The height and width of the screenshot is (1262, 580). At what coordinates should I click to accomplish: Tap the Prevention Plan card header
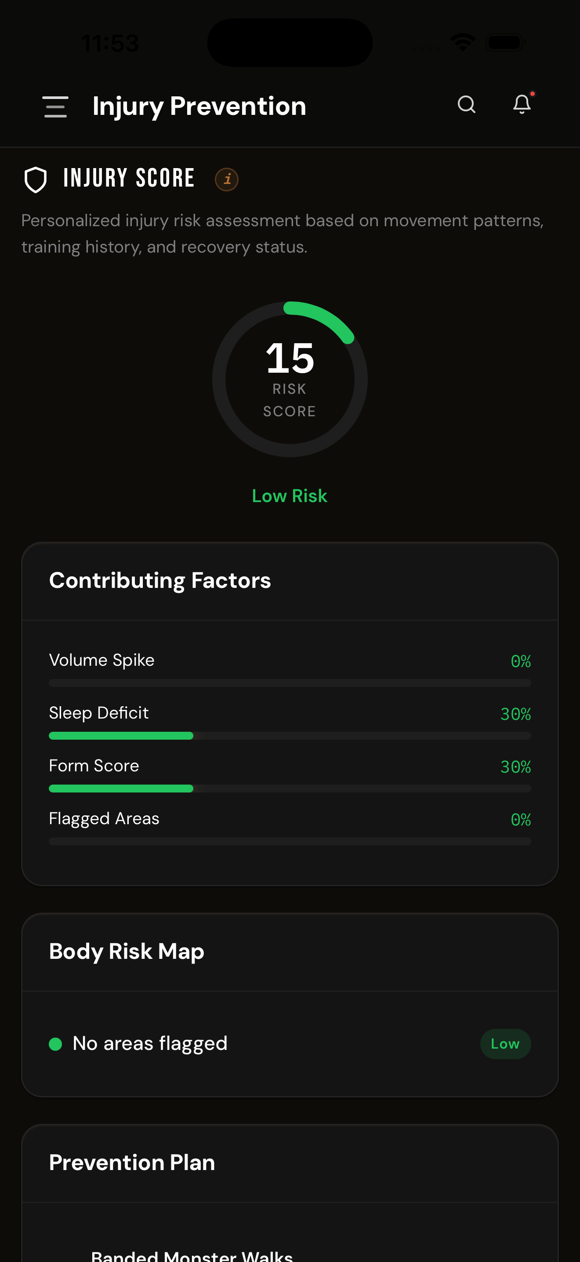[290, 1163]
